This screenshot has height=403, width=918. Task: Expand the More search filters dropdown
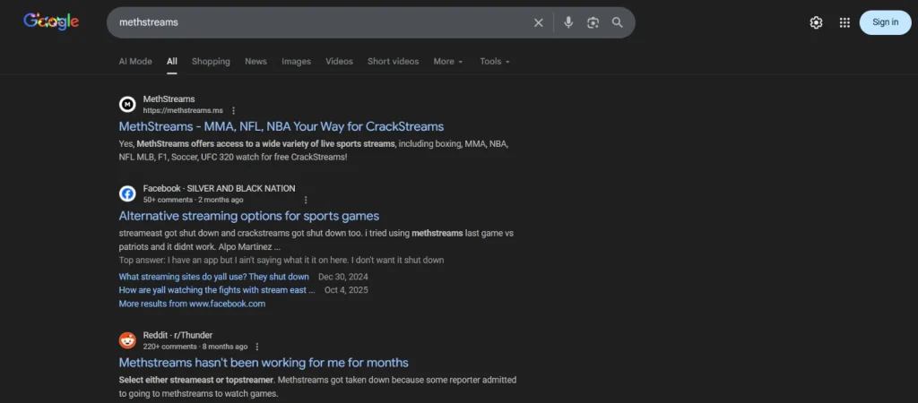tap(448, 62)
